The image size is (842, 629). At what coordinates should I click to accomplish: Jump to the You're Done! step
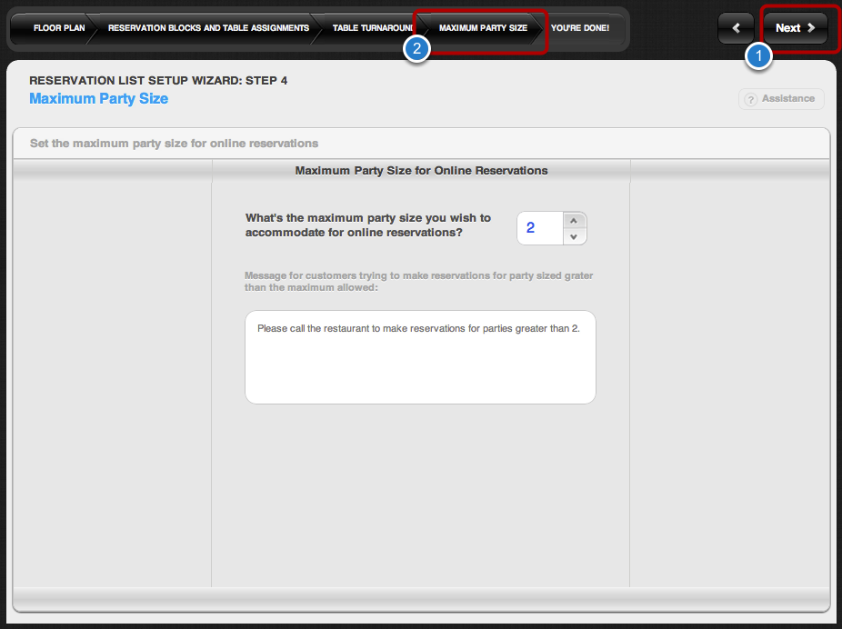pyautogui.click(x=580, y=28)
